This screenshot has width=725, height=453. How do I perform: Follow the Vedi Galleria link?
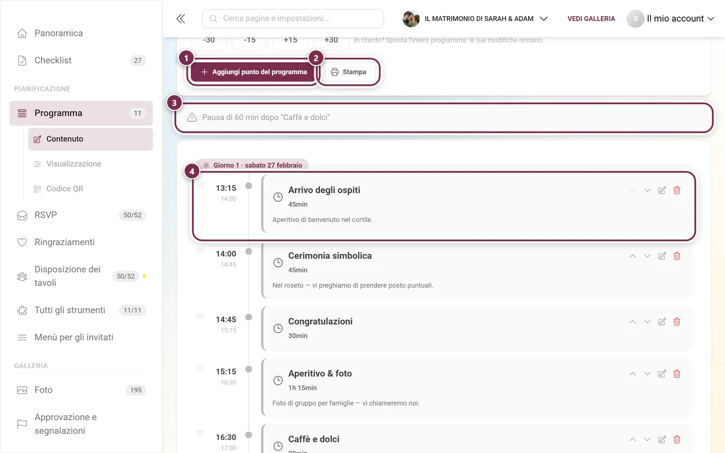(591, 19)
